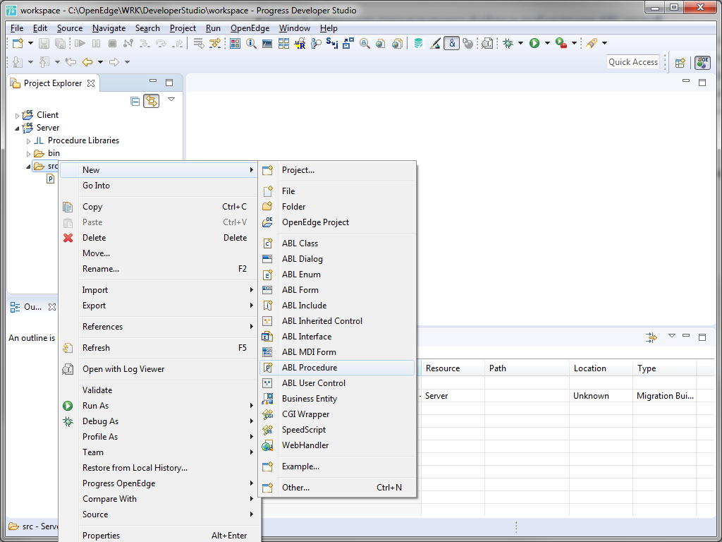
Task: Click the Quick Access search field
Action: [x=633, y=62]
